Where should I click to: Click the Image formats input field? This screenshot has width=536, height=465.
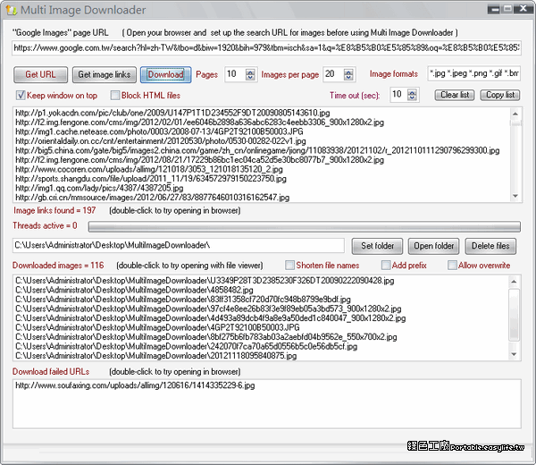coord(473,73)
